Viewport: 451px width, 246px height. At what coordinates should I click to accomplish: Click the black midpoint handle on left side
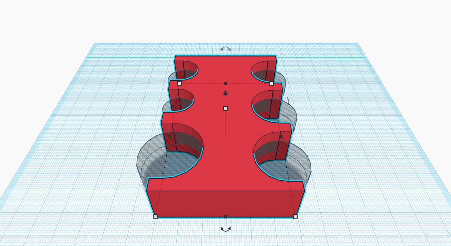pyautogui.click(x=170, y=136)
